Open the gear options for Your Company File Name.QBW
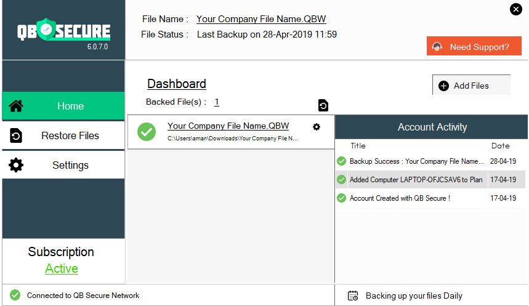 (x=317, y=127)
